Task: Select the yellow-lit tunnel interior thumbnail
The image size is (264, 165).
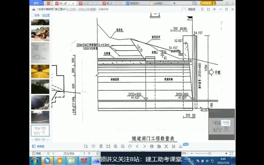Action: point(40,71)
